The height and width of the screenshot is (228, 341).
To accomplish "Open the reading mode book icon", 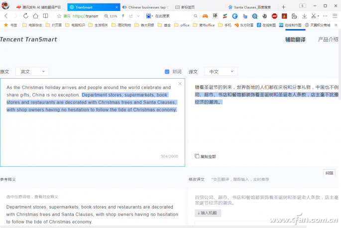I will point(45,16).
